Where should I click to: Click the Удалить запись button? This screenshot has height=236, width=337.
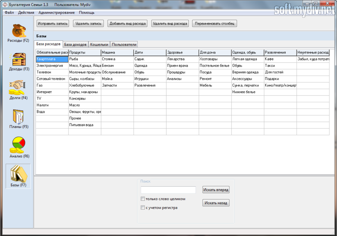pos(88,24)
